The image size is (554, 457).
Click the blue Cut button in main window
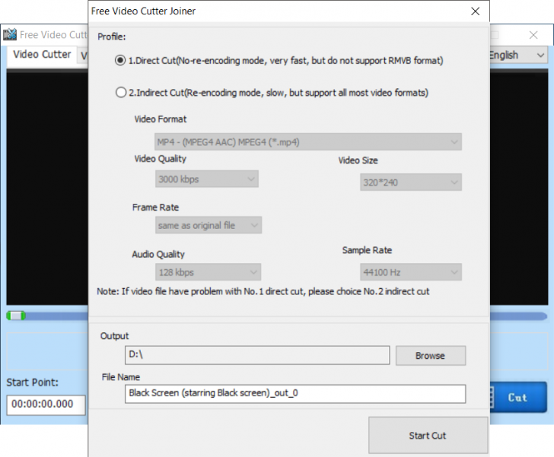click(x=518, y=398)
